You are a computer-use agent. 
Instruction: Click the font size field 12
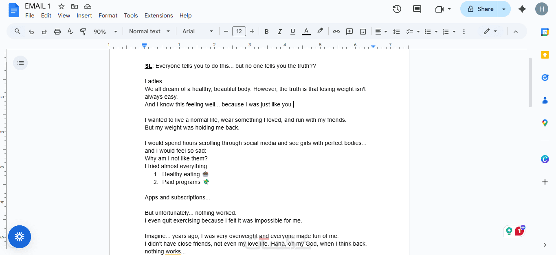coord(239,31)
